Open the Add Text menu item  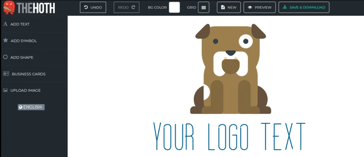point(20,24)
